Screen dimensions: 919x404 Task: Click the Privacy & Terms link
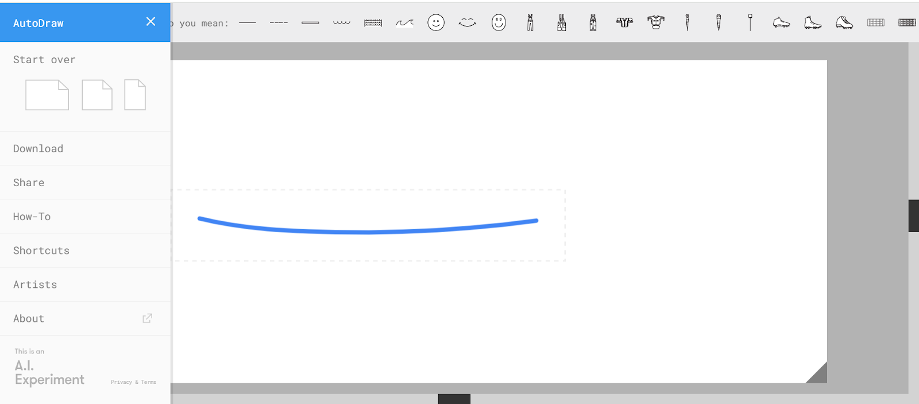point(133,382)
